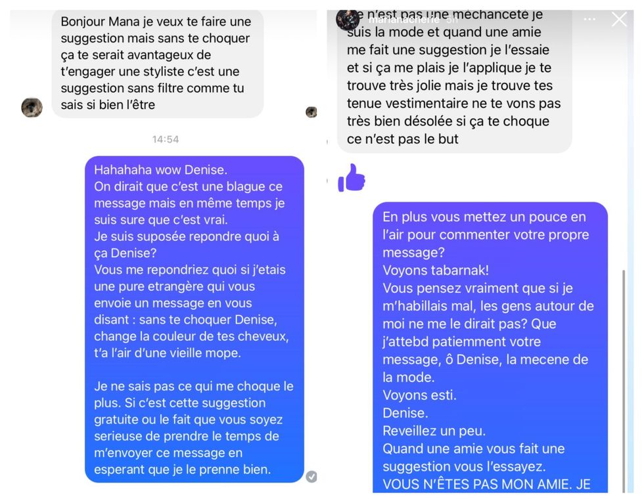
Task: Check the delivered checkmark indicator
Action: click(311, 476)
